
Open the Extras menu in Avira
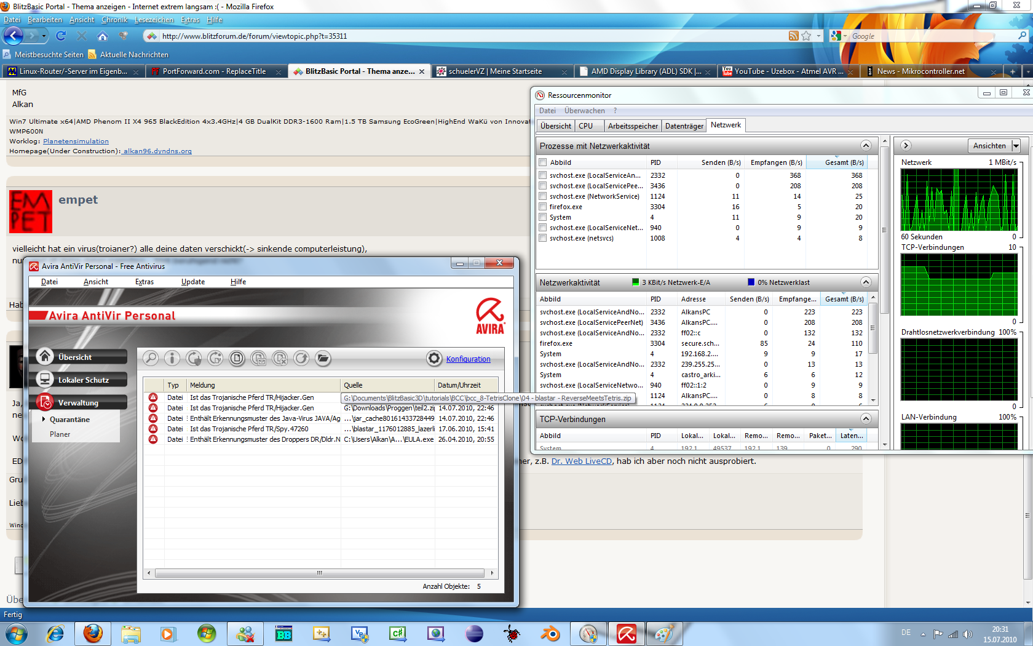(x=144, y=282)
